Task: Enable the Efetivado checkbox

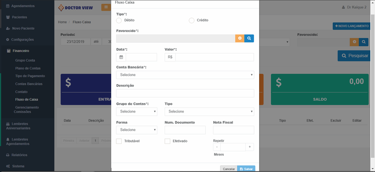Action: 167,141
